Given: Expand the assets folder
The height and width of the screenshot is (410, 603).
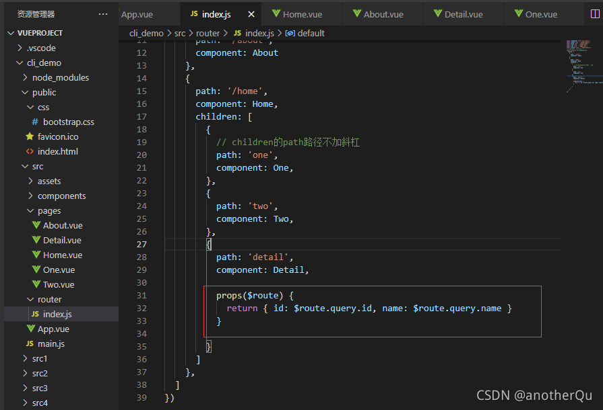Looking at the screenshot, I should click(x=31, y=181).
